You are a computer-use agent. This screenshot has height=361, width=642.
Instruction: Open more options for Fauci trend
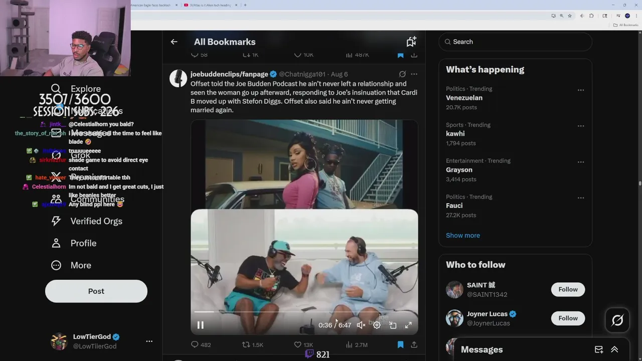[580, 198]
